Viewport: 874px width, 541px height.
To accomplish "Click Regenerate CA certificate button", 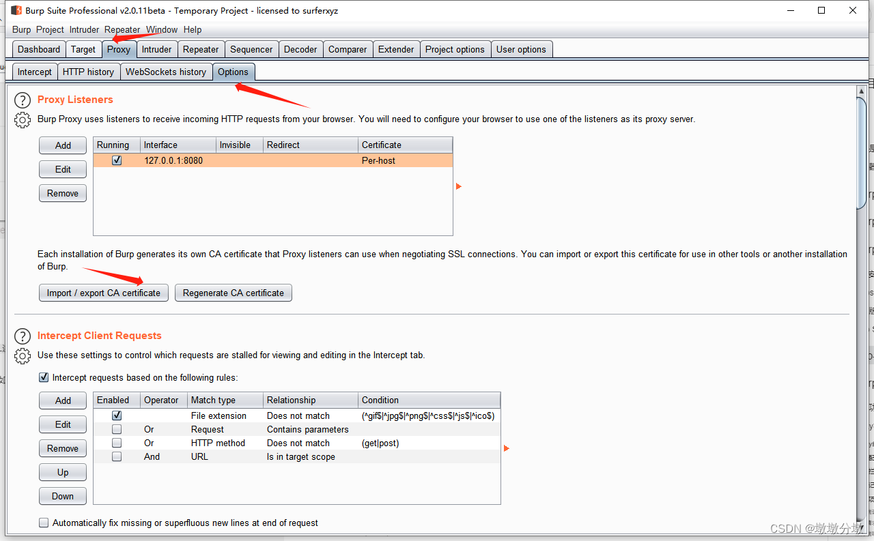I will coord(234,293).
